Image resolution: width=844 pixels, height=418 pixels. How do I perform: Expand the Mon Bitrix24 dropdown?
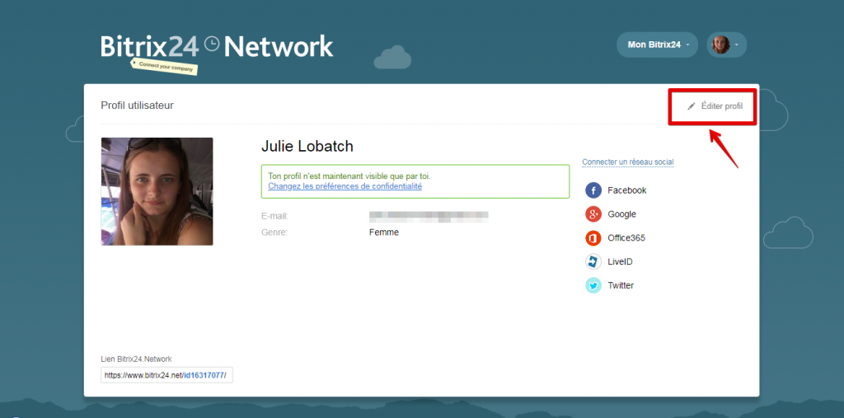coord(657,45)
